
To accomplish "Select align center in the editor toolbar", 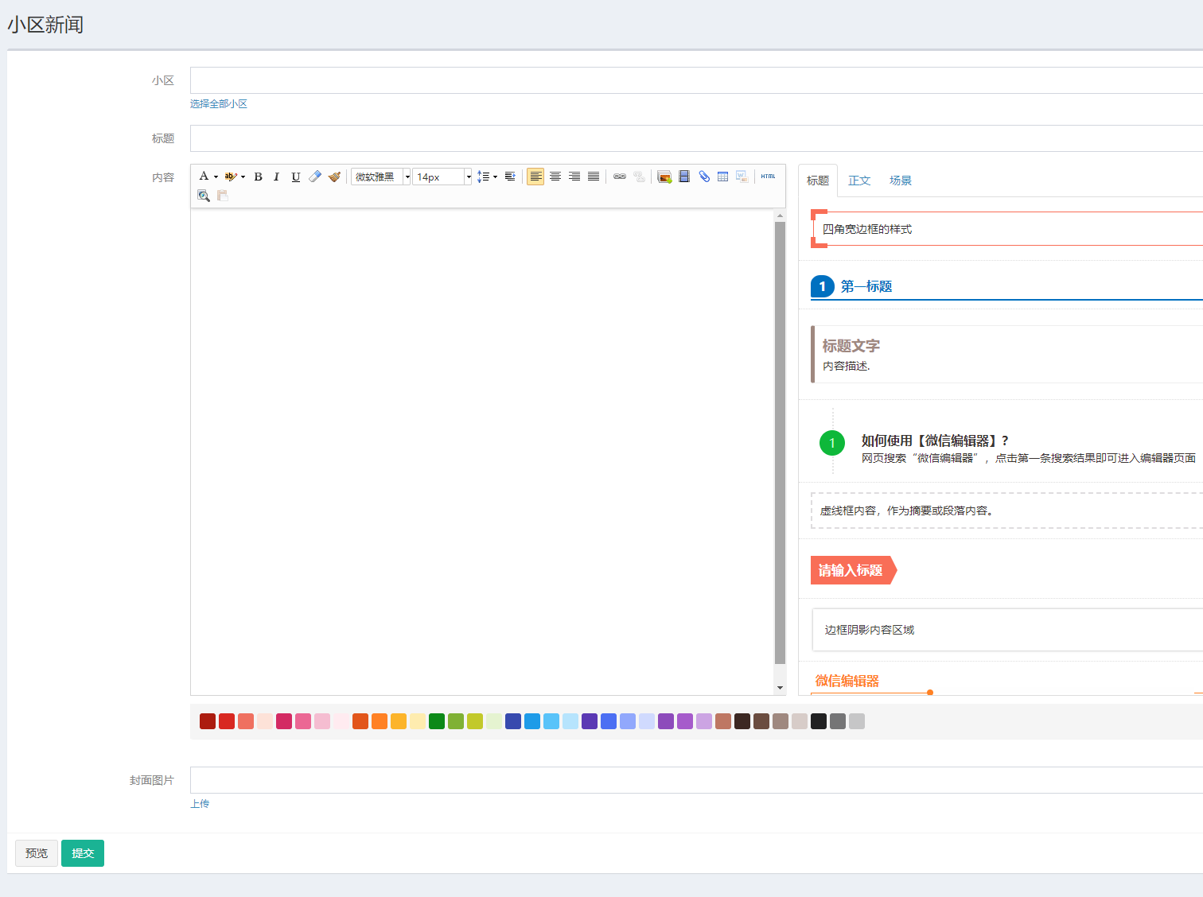I will pos(555,177).
